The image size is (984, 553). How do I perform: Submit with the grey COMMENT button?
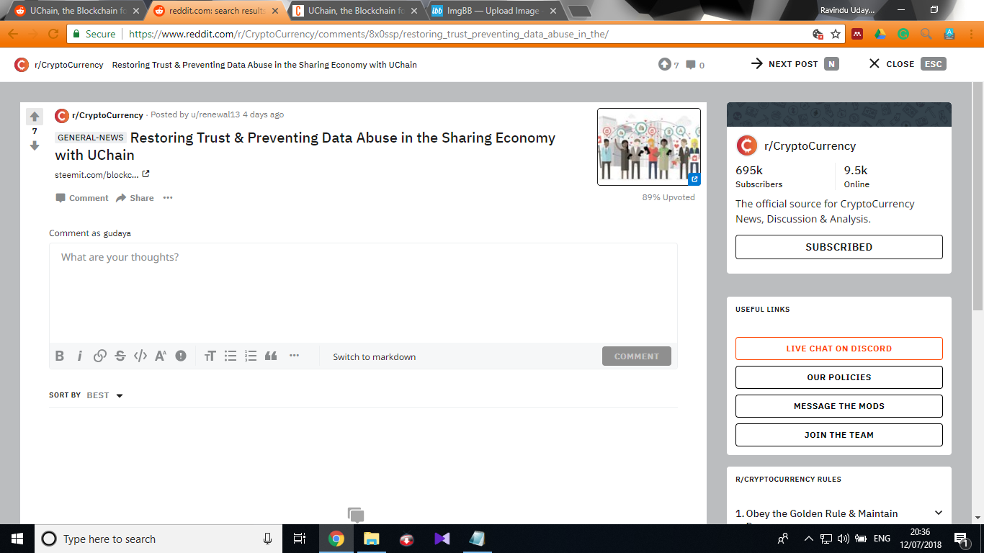[x=637, y=356]
